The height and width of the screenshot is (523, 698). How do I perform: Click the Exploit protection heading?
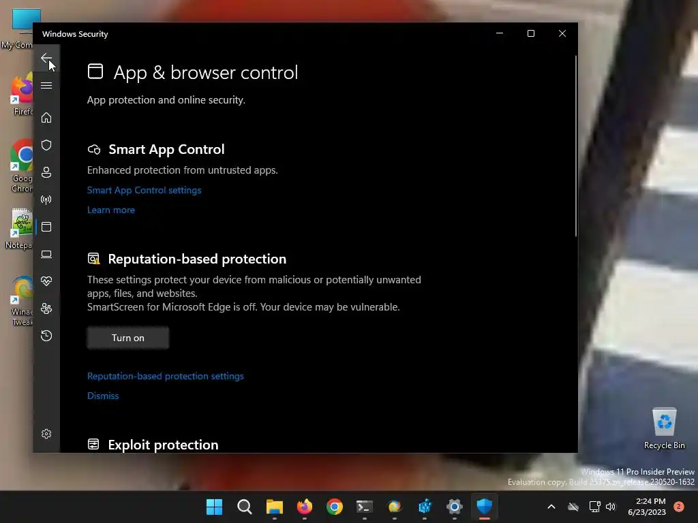click(163, 445)
